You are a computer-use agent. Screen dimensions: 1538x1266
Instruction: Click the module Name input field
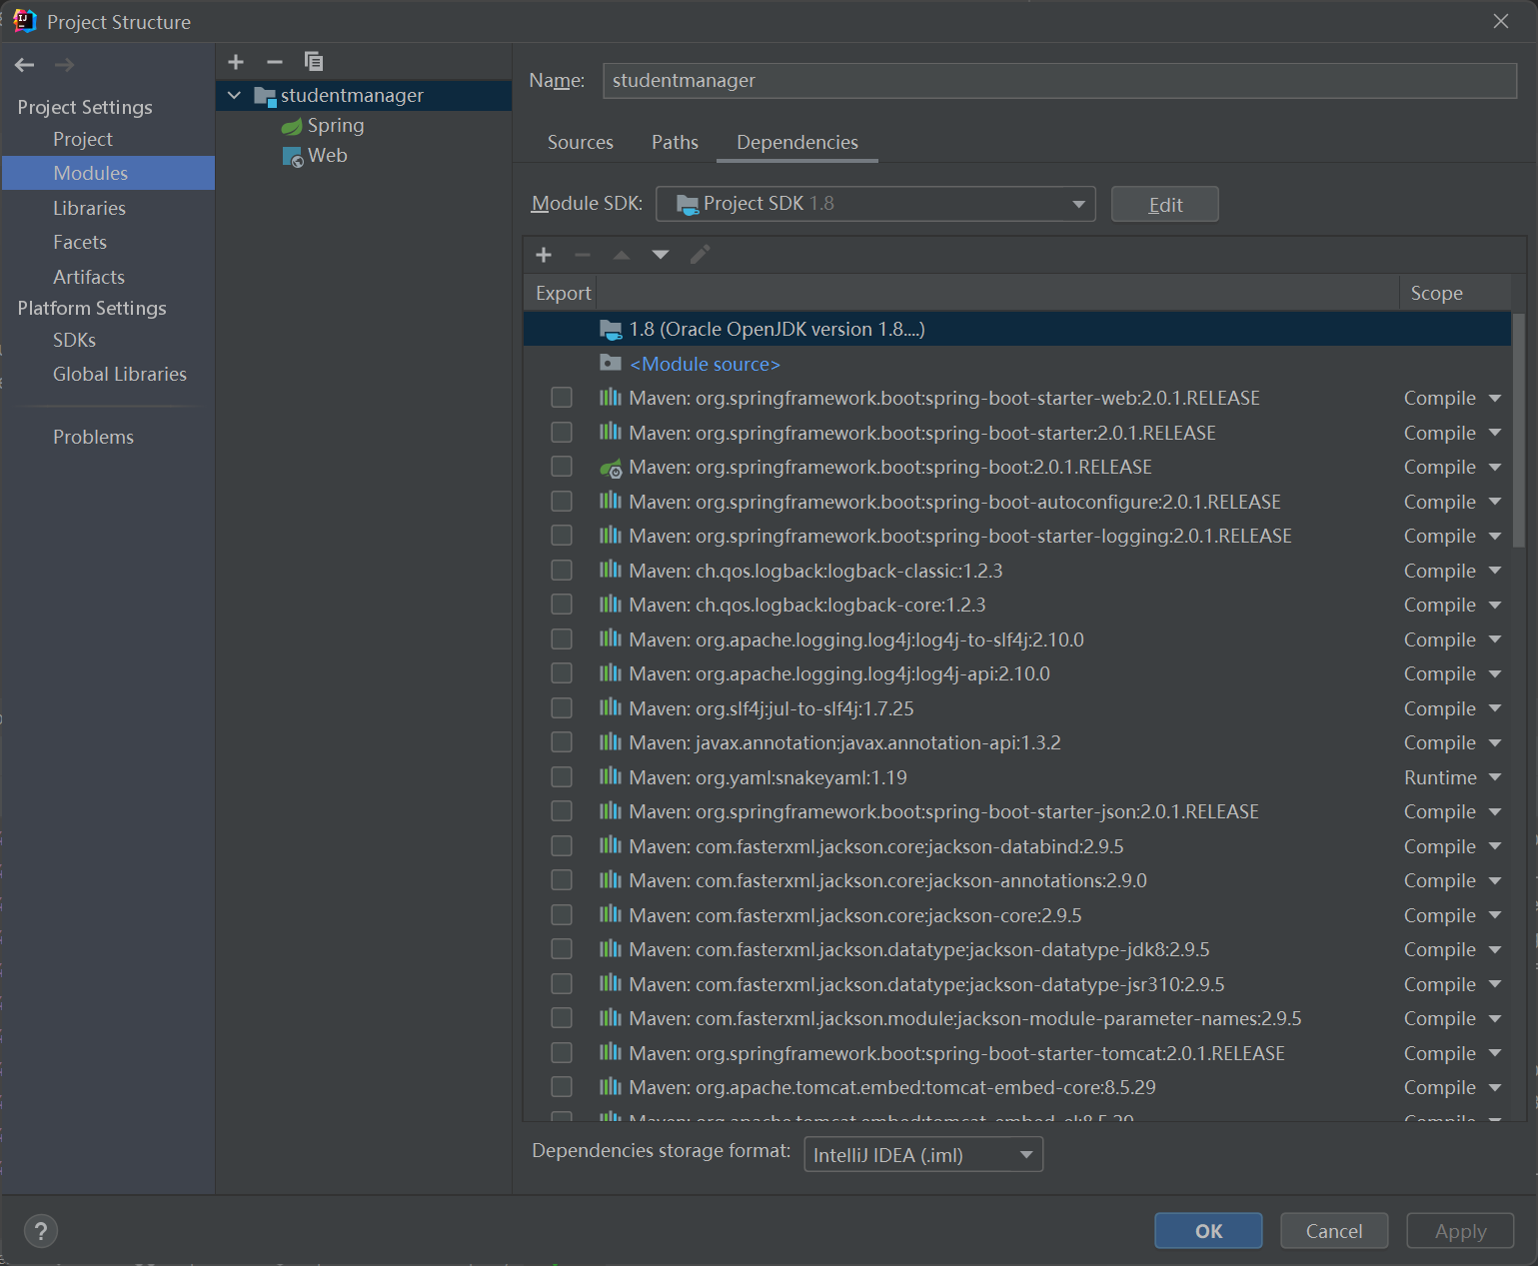(1059, 81)
